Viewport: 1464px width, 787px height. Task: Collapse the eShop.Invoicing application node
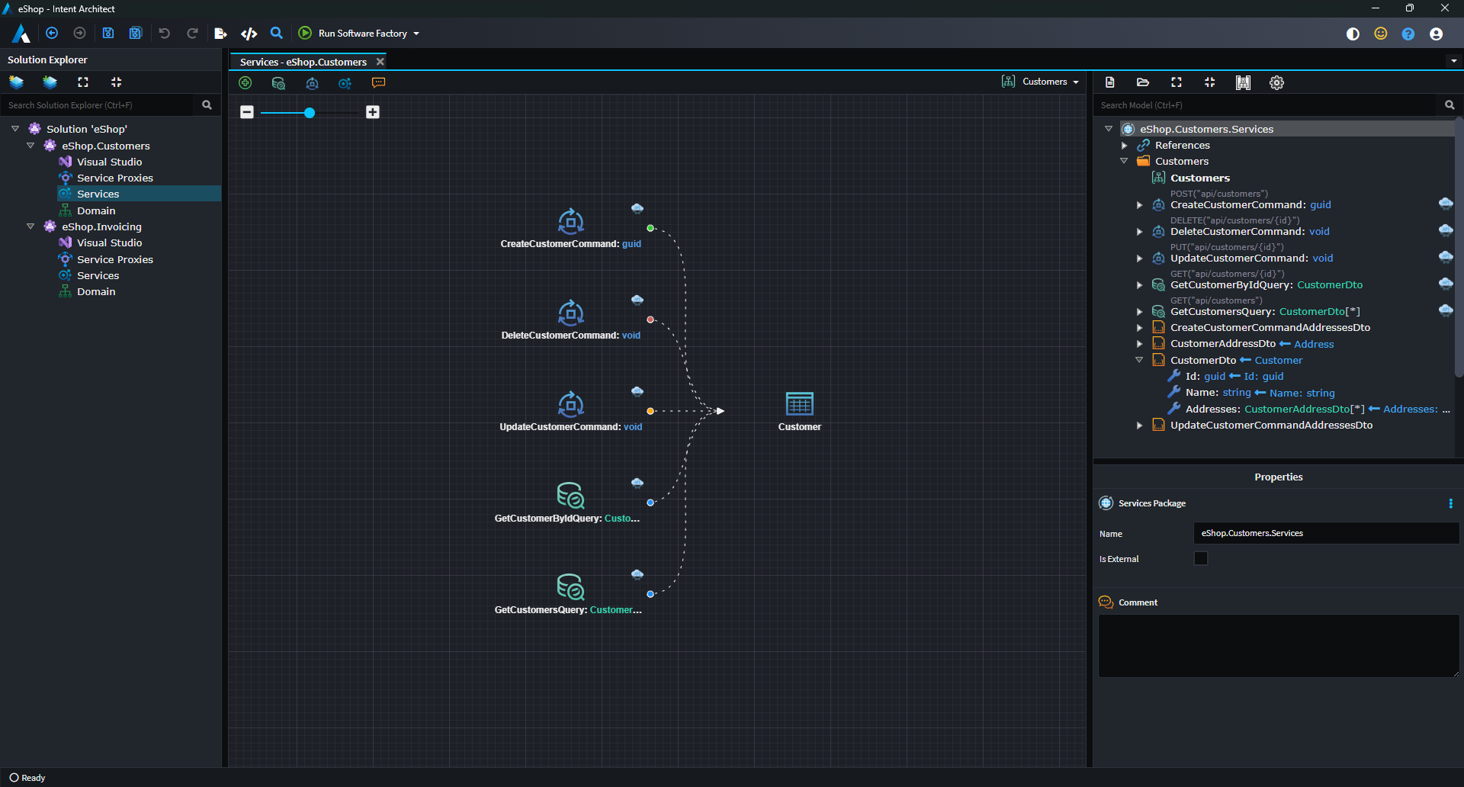coord(30,226)
